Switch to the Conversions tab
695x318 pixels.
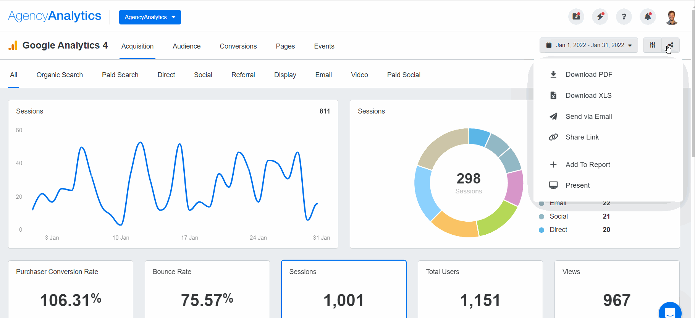click(238, 46)
